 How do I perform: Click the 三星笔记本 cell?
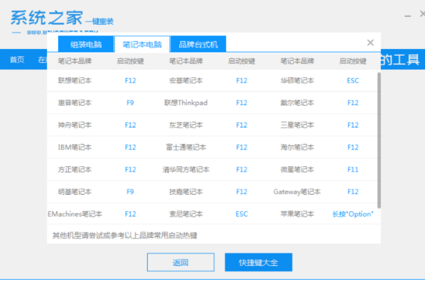297,125
